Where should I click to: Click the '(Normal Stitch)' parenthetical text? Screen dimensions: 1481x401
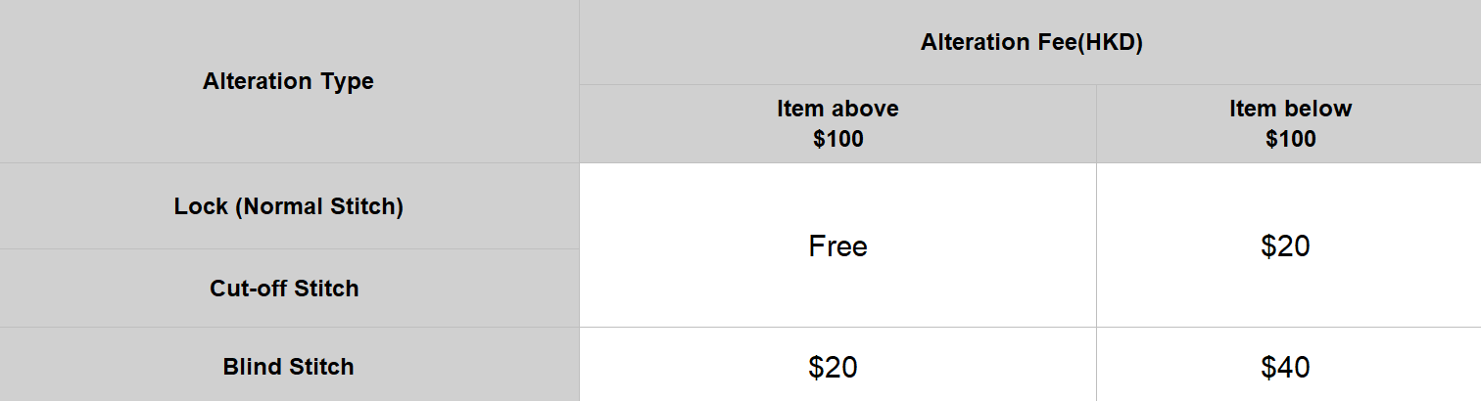point(319,206)
